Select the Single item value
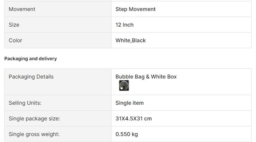The image size is (256, 142). 129,103
